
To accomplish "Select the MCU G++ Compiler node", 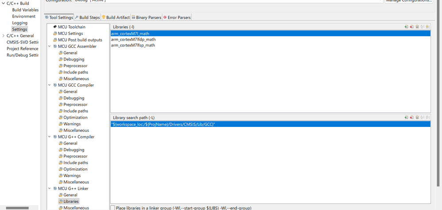I will [x=74, y=137].
